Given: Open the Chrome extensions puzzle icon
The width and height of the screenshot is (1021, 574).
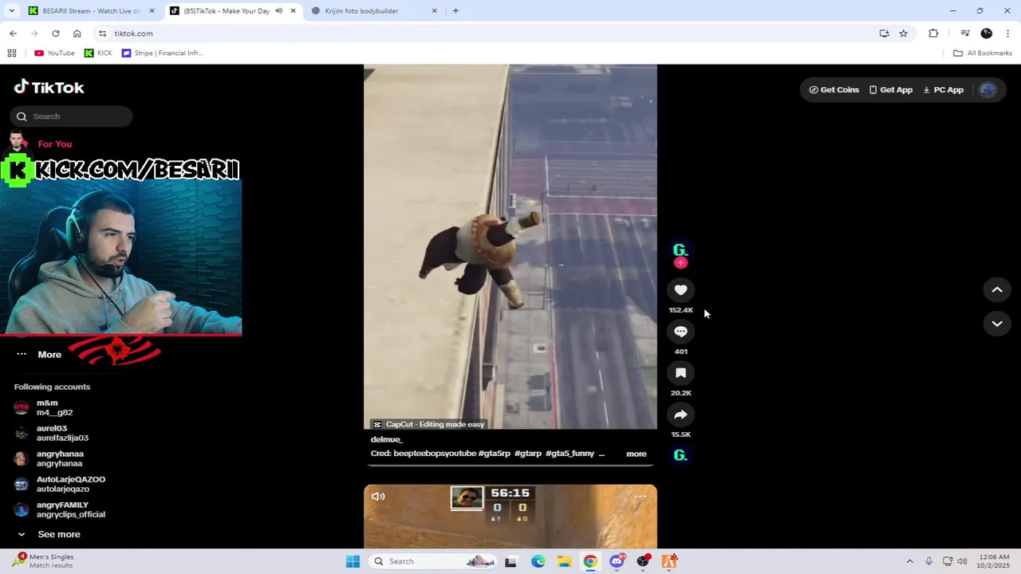Looking at the screenshot, I should [933, 33].
